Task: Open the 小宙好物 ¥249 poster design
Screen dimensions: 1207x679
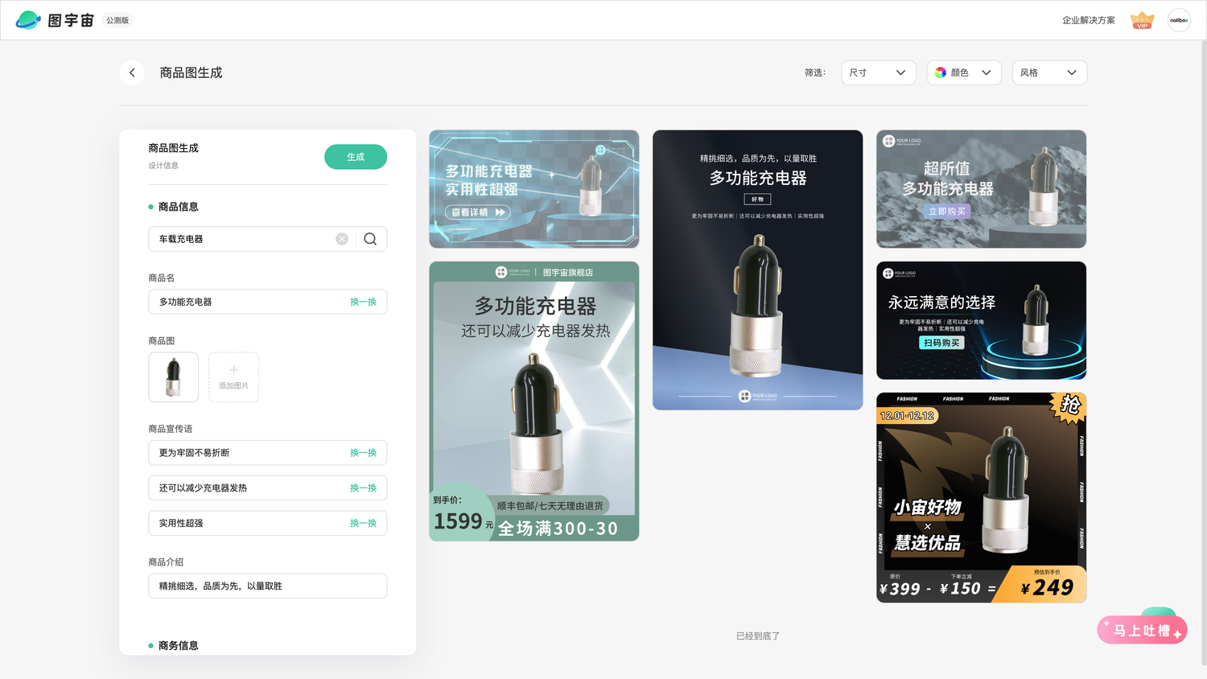Action: 981,498
